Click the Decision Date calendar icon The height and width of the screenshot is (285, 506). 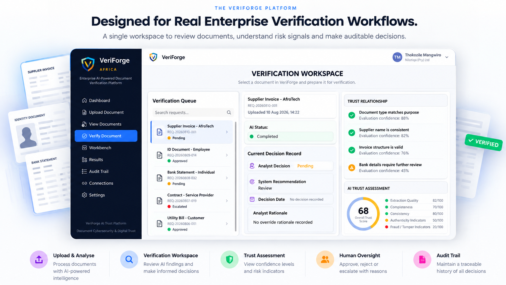tap(252, 199)
